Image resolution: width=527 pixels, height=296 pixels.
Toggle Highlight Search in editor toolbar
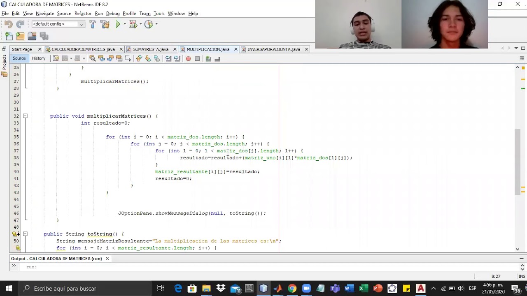[x=119, y=59]
